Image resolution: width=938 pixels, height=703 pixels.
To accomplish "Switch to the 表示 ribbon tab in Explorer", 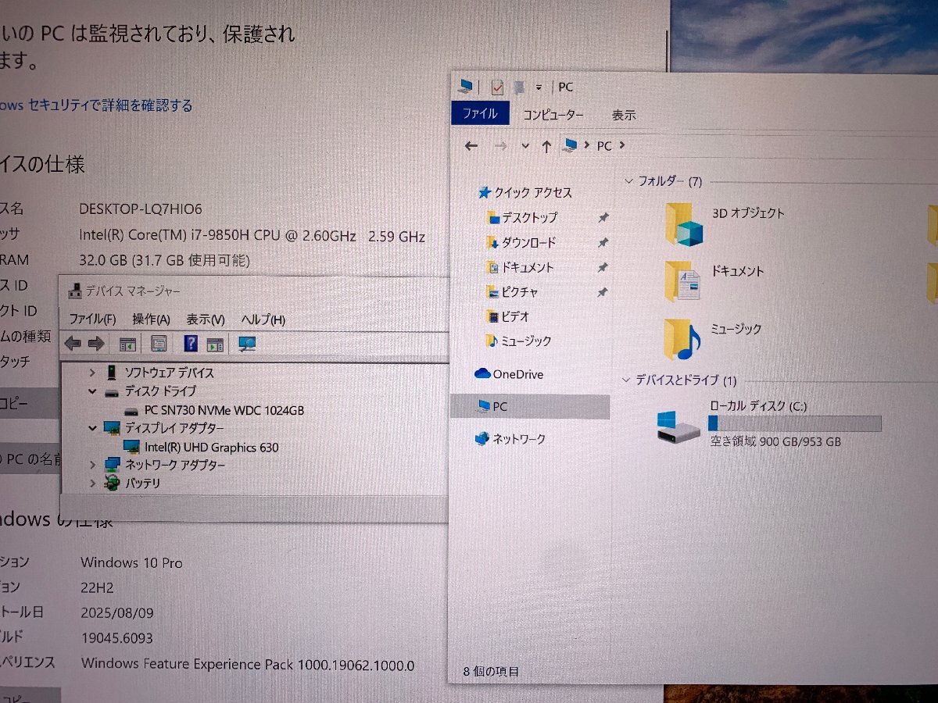I will 624,115.
